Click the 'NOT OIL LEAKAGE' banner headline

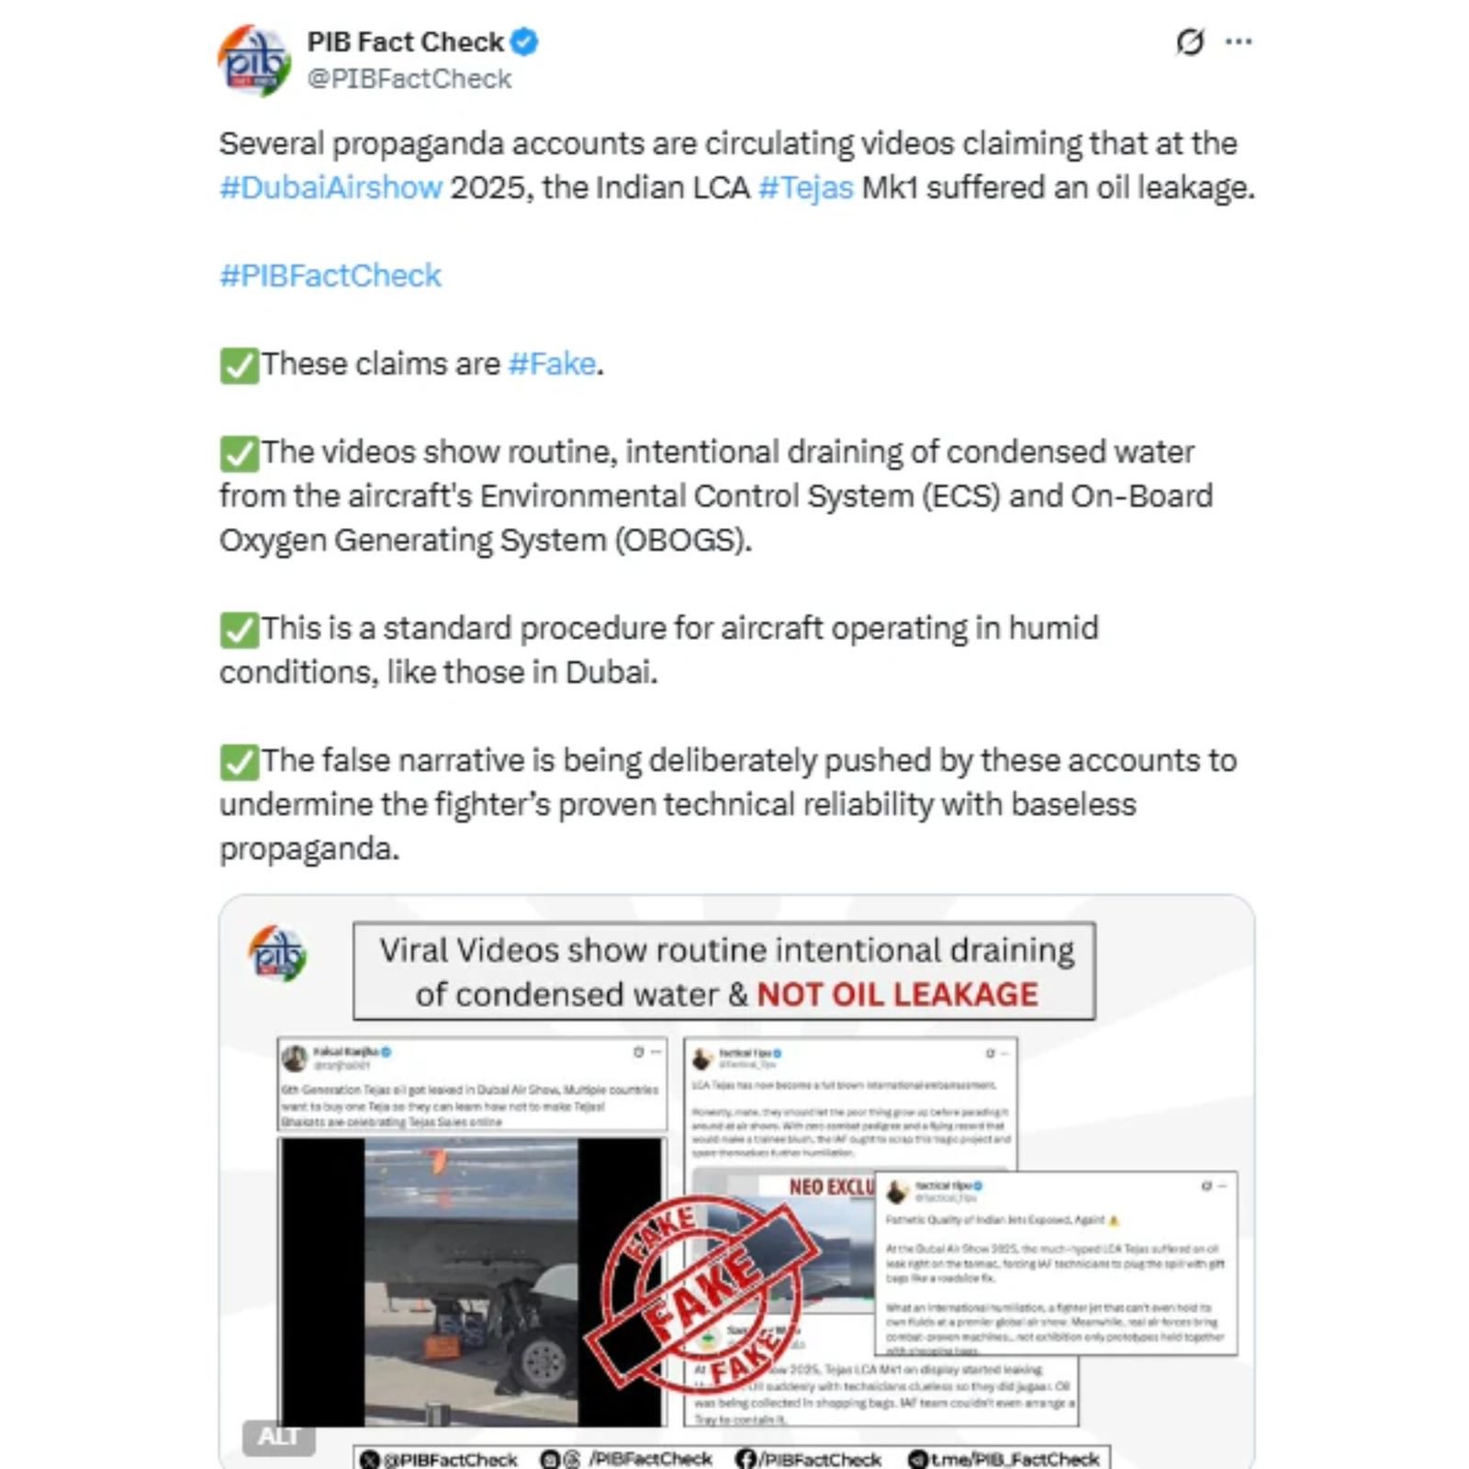point(897,994)
